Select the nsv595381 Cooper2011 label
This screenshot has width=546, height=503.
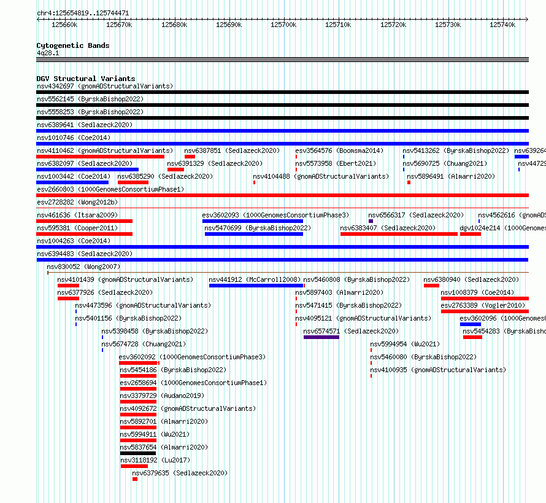point(77,228)
